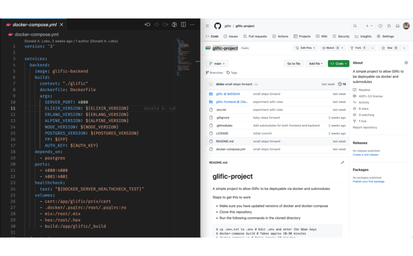Switch to the Pull requests tab
This screenshot has width=413, height=256.
[x=255, y=36]
